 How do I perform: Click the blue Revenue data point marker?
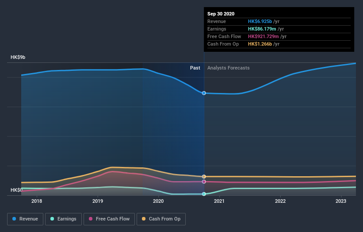(204, 93)
